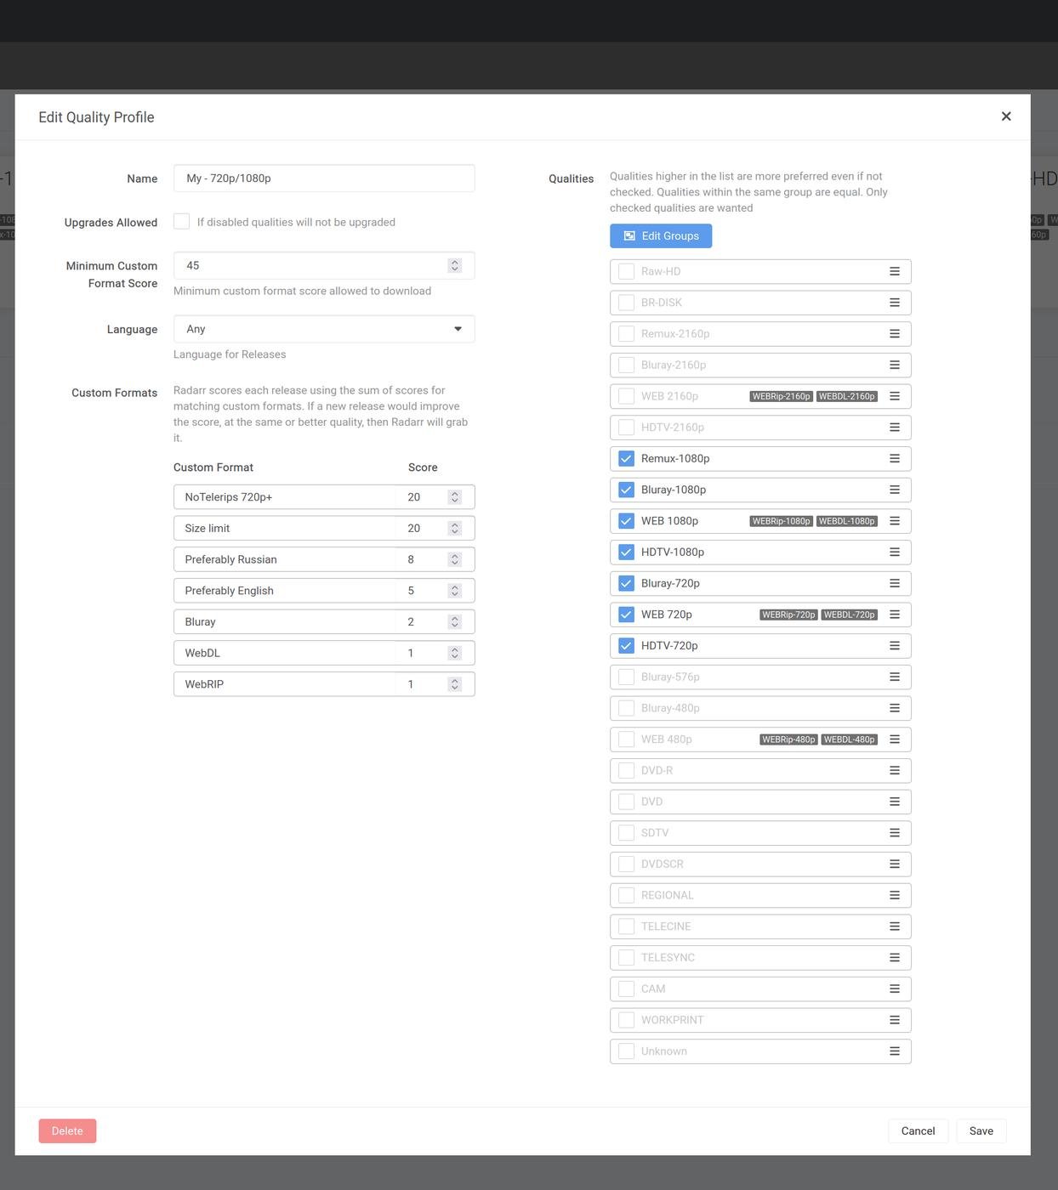Click the drag handle for Remux-1080p

(x=894, y=459)
